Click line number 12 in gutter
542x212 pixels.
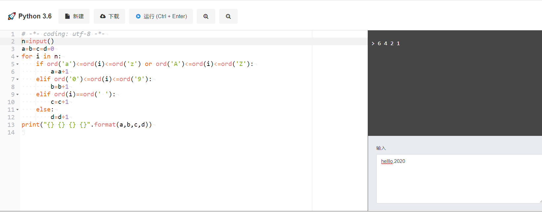coord(11,117)
